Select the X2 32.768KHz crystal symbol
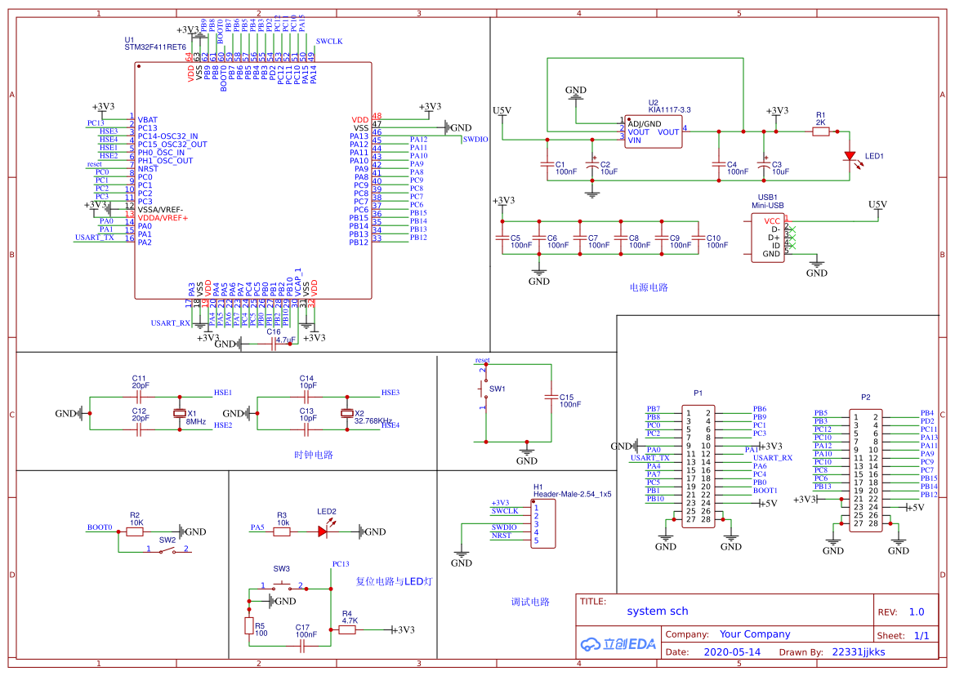955x676 pixels. (x=346, y=413)
